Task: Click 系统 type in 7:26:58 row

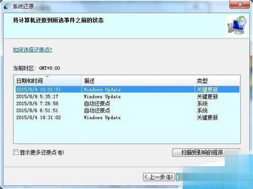Action: [202, 104]
